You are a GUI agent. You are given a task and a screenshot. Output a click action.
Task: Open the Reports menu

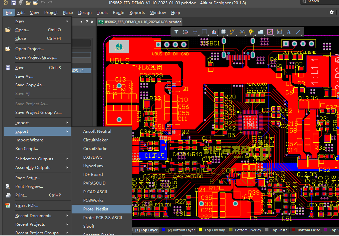pos(137,13)
